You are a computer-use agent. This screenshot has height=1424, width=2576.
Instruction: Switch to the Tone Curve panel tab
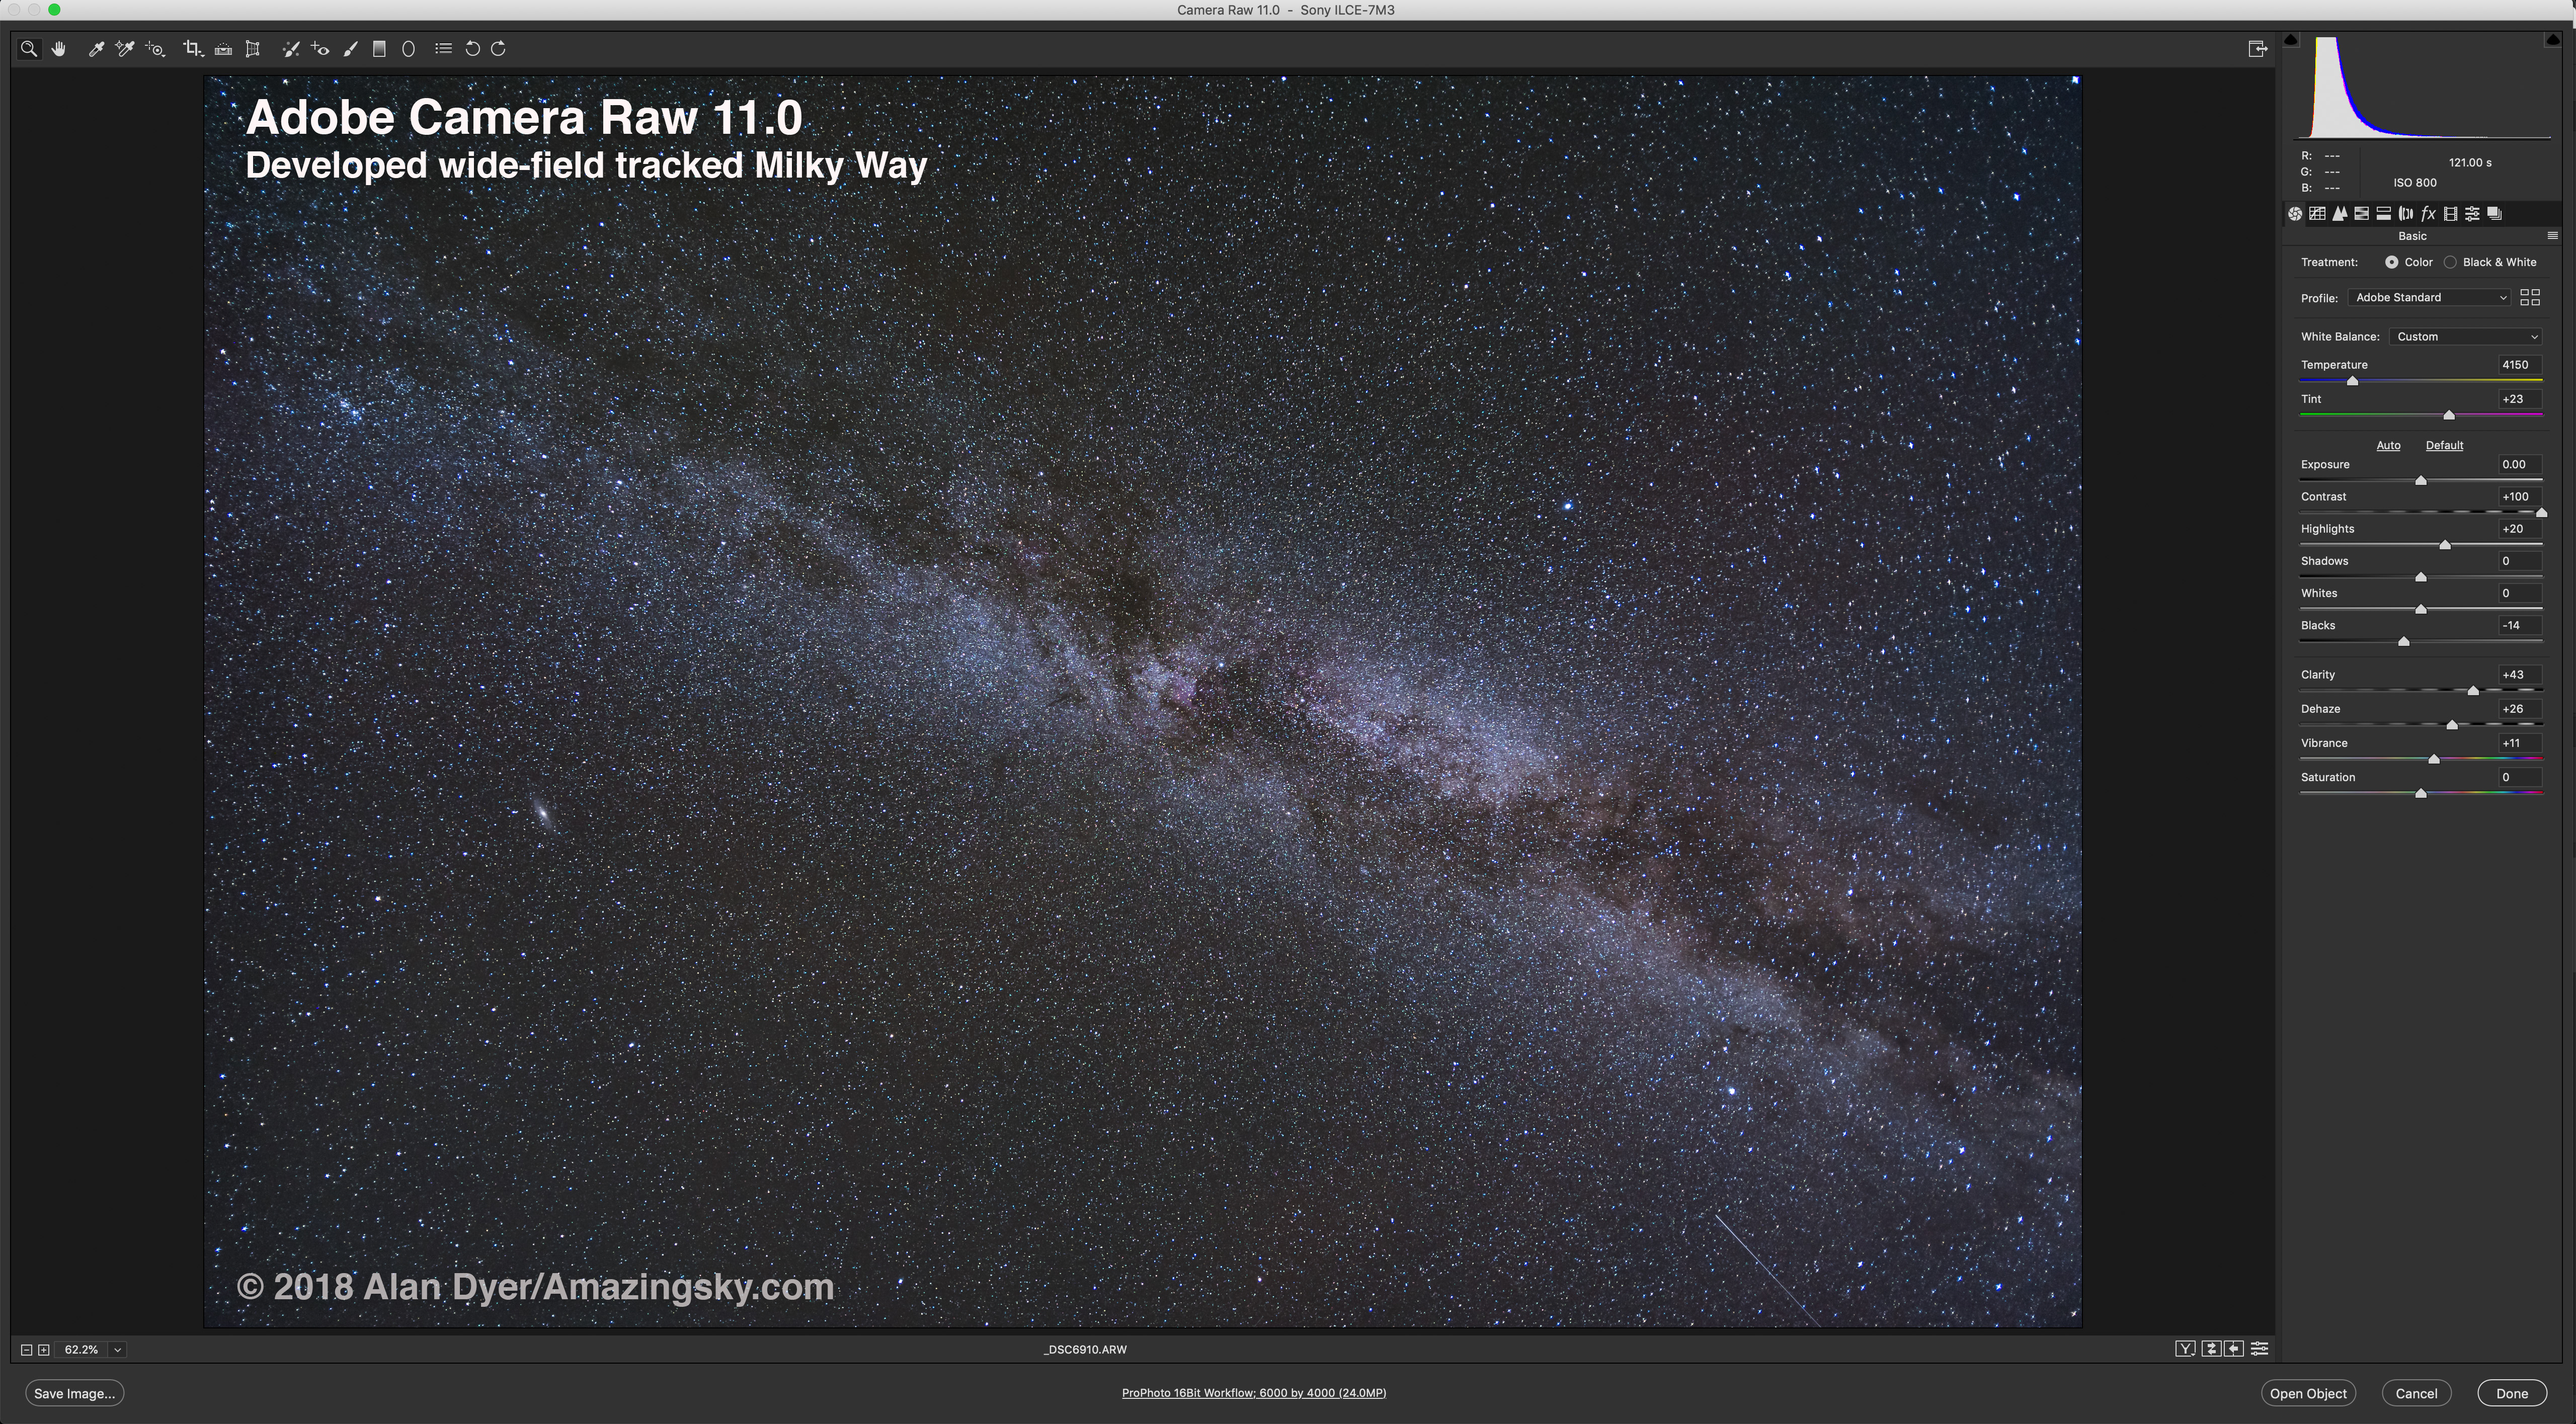point(2317,214)
